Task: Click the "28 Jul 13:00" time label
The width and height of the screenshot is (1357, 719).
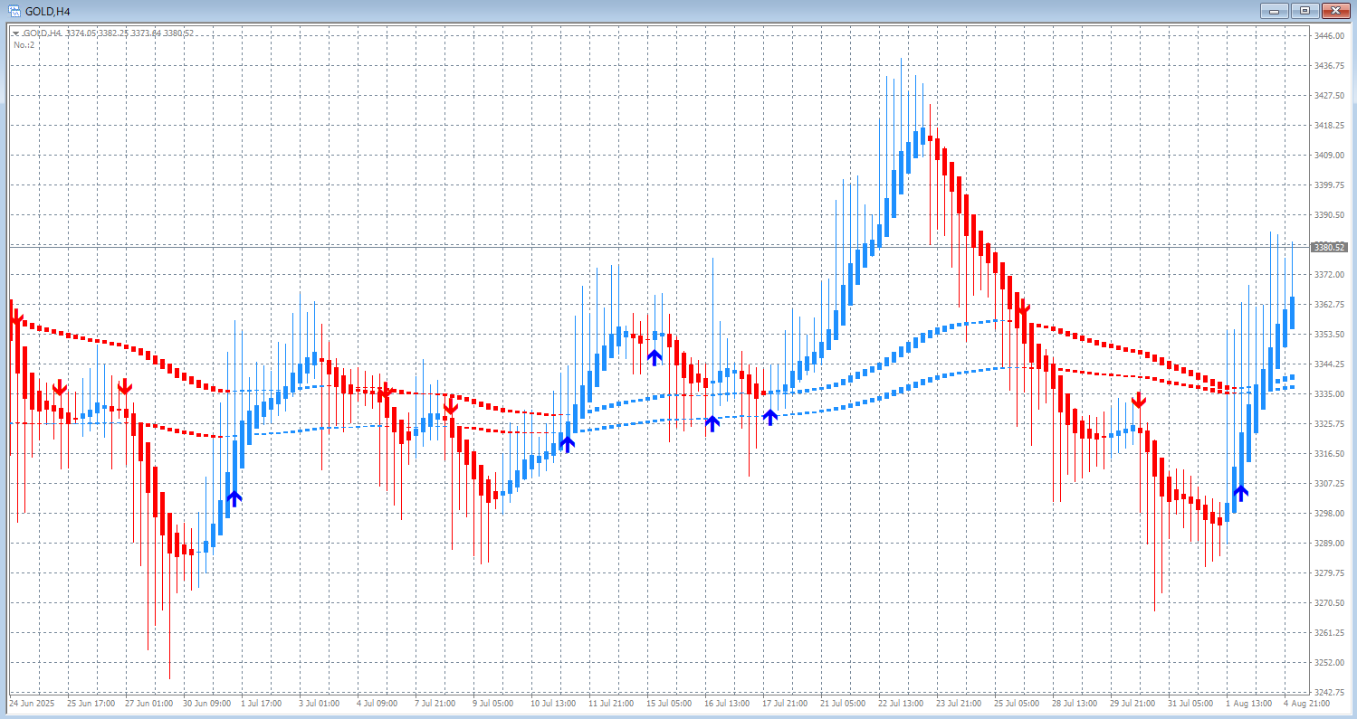Action: [1075, 703]
